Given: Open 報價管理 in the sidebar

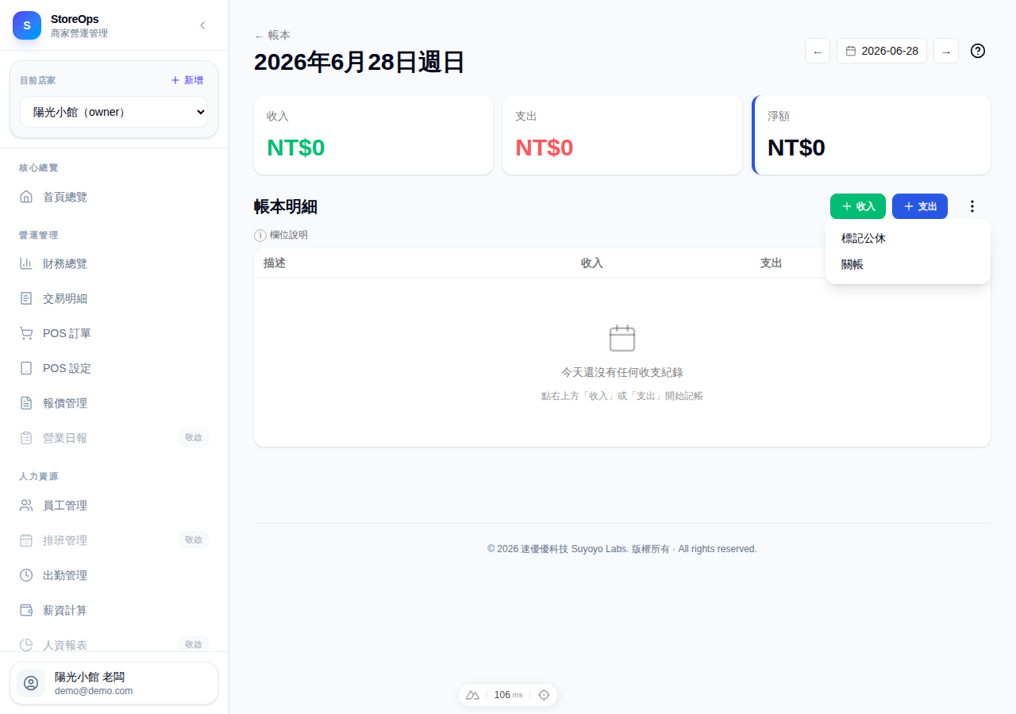Looking at the screenshot, I should click(114, 403).
